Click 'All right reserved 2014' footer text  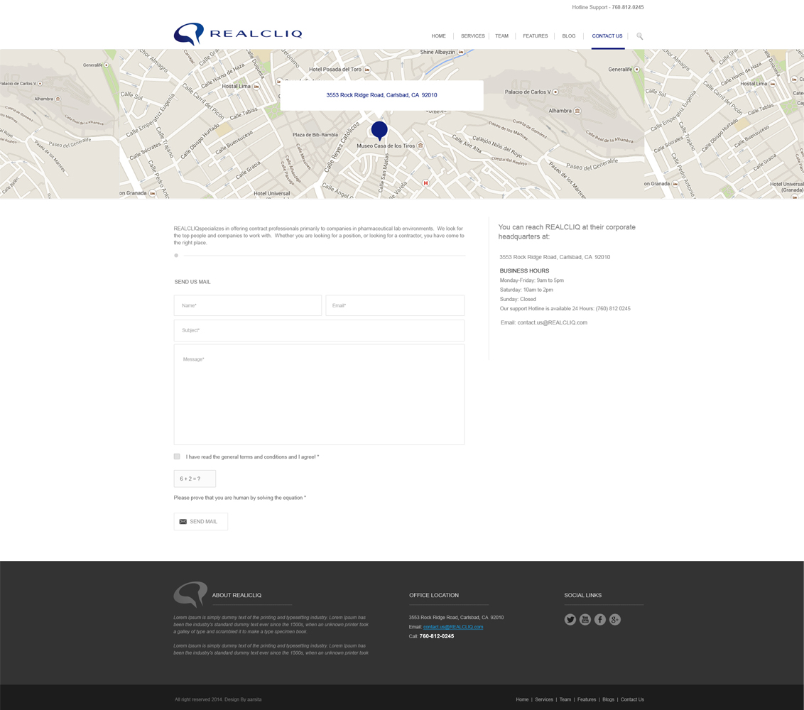point(198,699)
